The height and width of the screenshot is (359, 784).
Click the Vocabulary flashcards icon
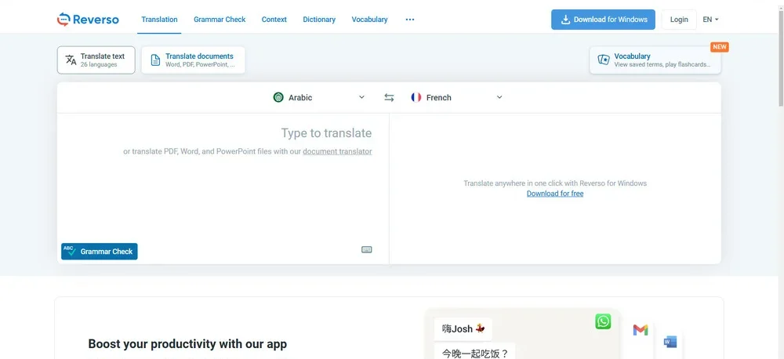604,60
